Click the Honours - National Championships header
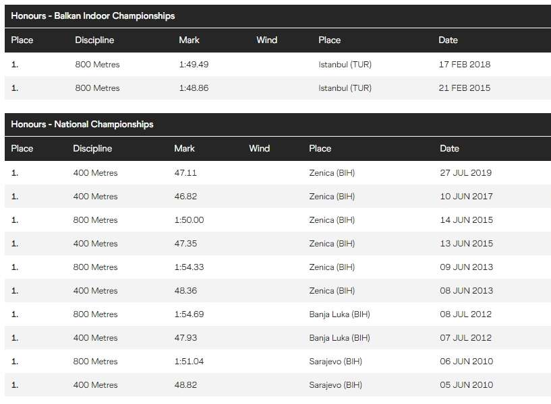 tap(82, 124)
